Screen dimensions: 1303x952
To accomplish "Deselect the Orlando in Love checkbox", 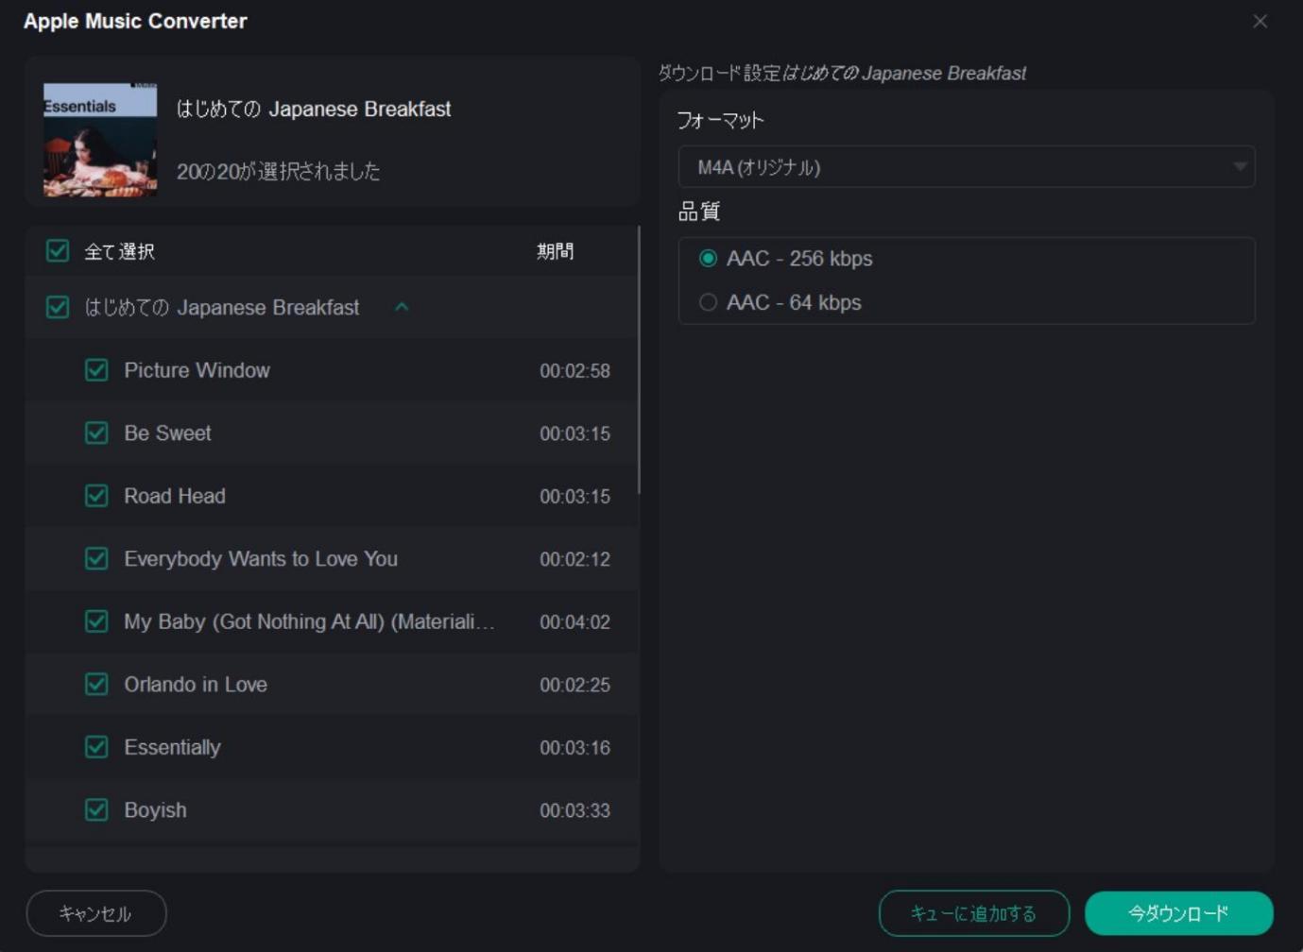I will pyautogui.click(x=96, y=684).
